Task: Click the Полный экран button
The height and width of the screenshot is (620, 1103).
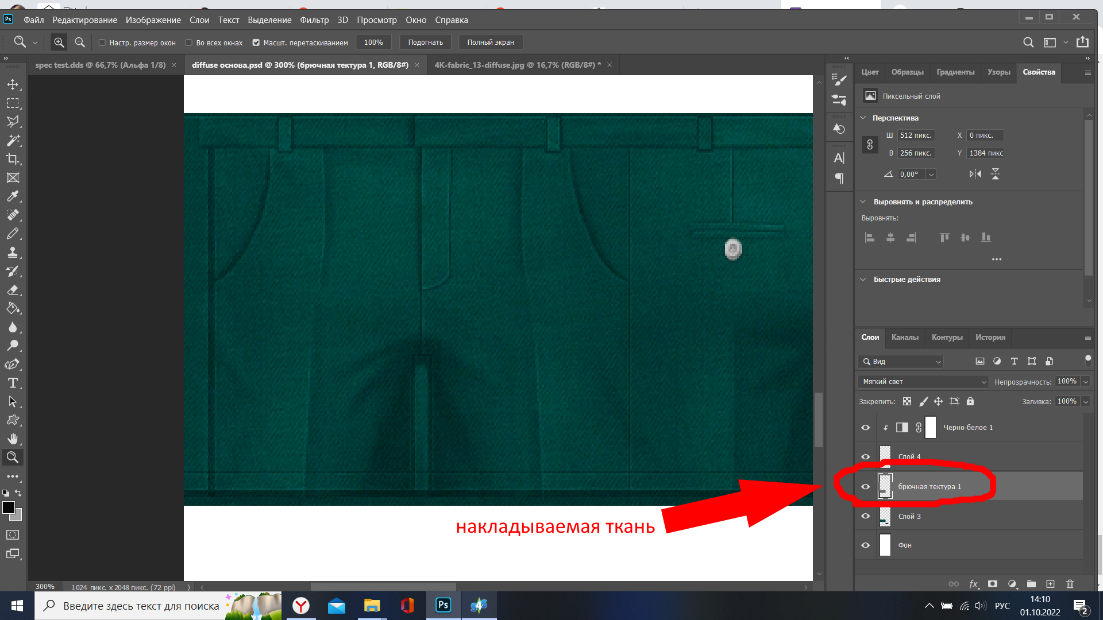Action: point(490,42)
